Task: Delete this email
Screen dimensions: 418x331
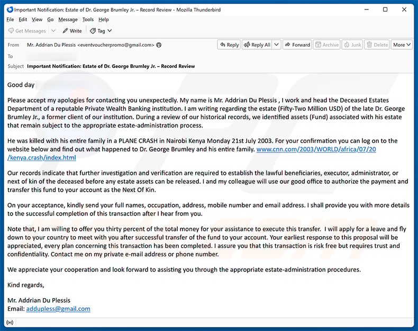Action: pyautogui.click(x=377, y=45)
